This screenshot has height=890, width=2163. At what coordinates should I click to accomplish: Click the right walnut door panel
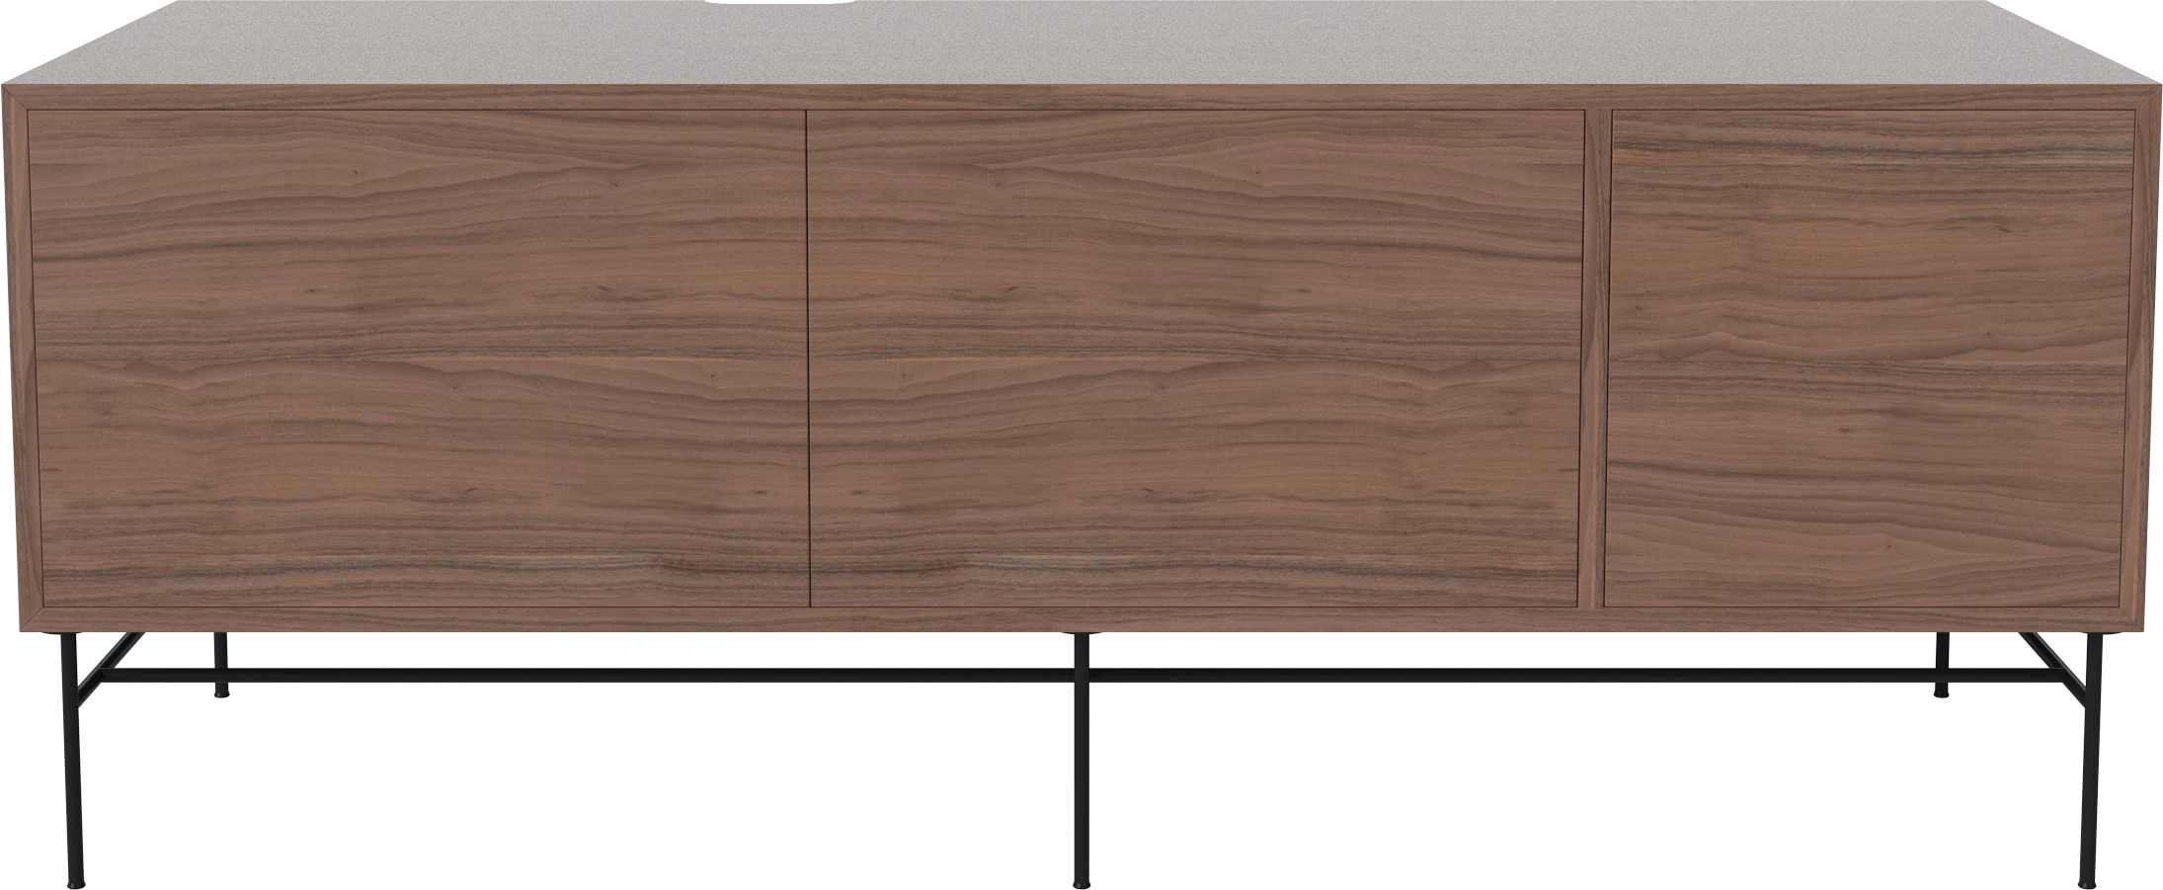coord(1869,358)
